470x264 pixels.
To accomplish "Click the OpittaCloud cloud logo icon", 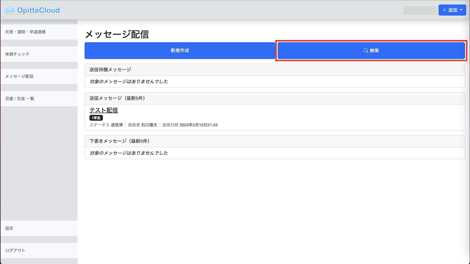I will point(10,10).
